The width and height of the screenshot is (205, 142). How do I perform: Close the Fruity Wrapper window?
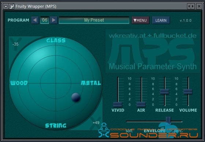(x=199, y=6)
